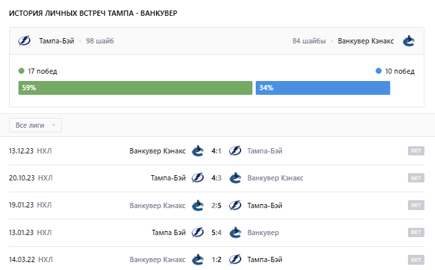Screen dimensions: 435x270
Task: Click the Lightning logo in the 20.10.23 match row
Action: pos(198,178)
